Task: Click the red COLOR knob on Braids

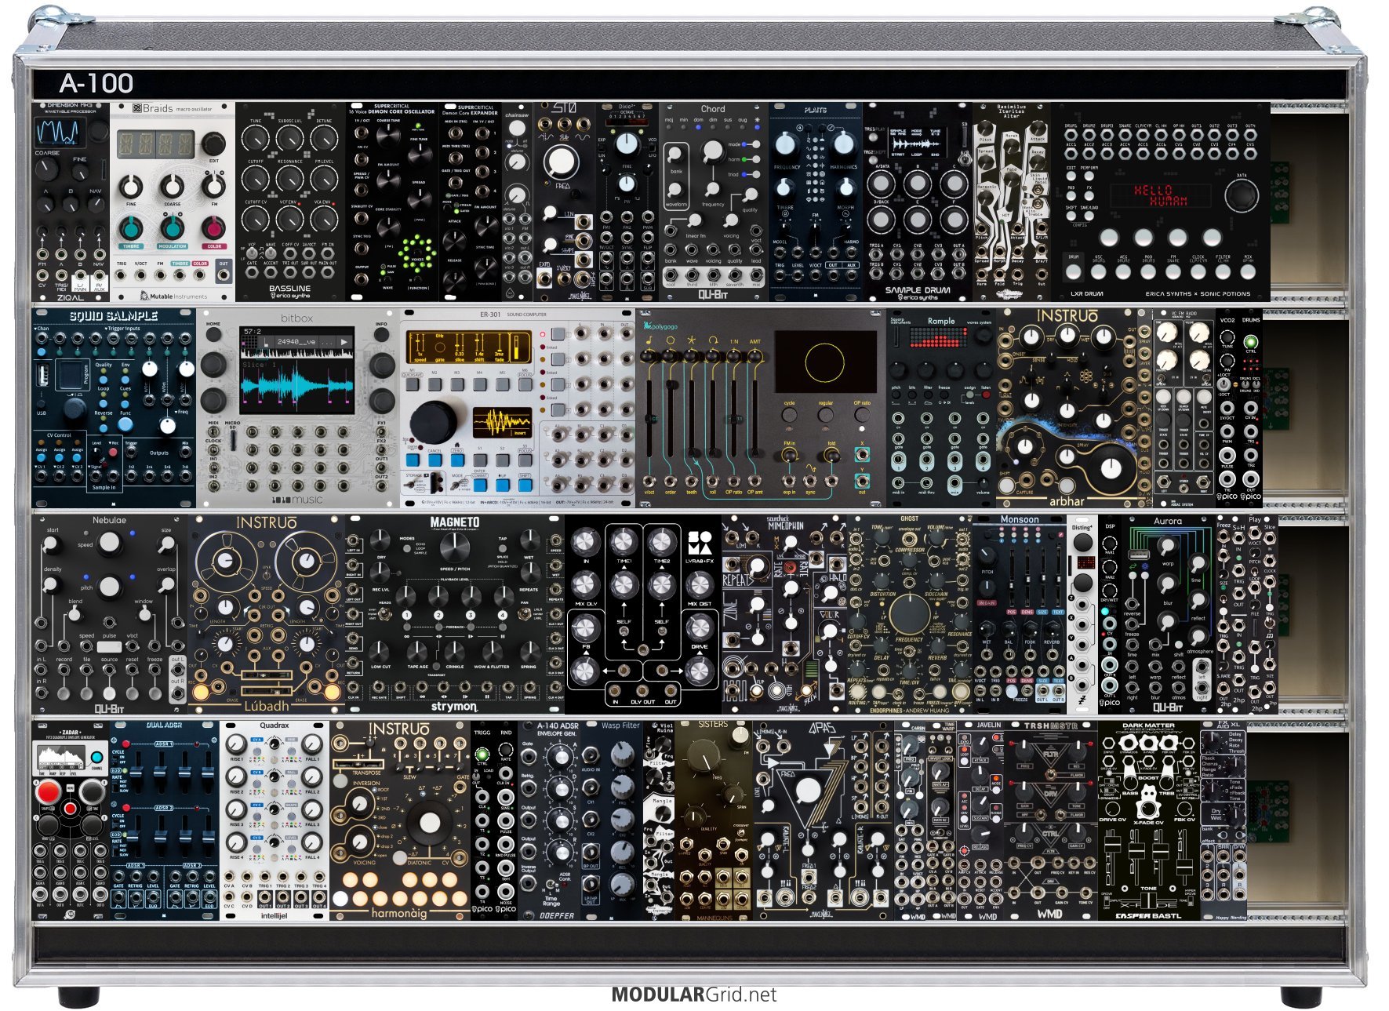Action: [213, 228]
